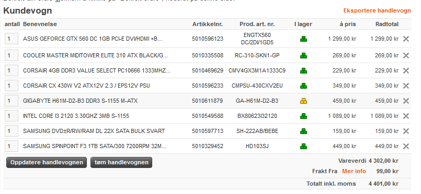Select article number 5010335508
The image size is (421, 194).
click(208, 55)
